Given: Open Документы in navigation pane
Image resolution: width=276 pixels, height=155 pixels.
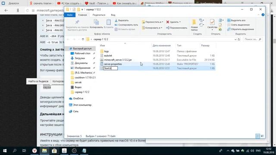Looking at the screenshot, I should (81, 63).
